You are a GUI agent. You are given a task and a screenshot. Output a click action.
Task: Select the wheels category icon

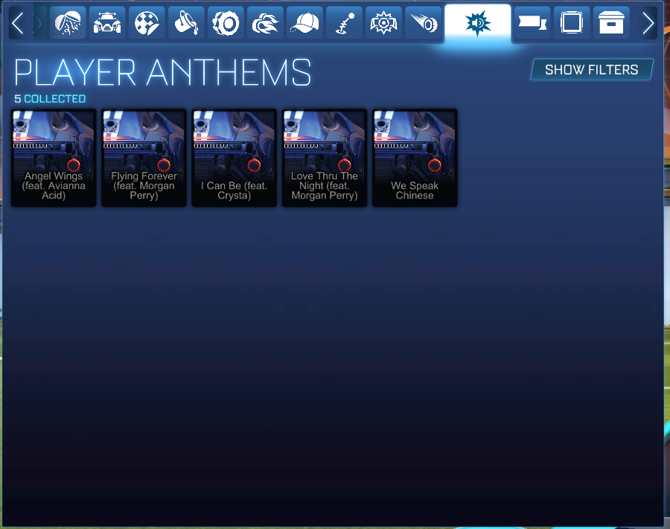click(226, 23)
